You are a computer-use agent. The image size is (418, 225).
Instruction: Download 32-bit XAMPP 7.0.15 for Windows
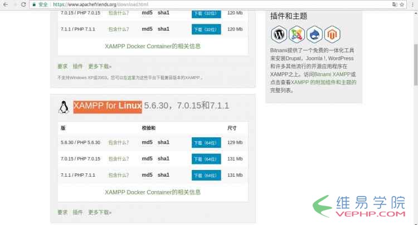click(x=206, y=13)
